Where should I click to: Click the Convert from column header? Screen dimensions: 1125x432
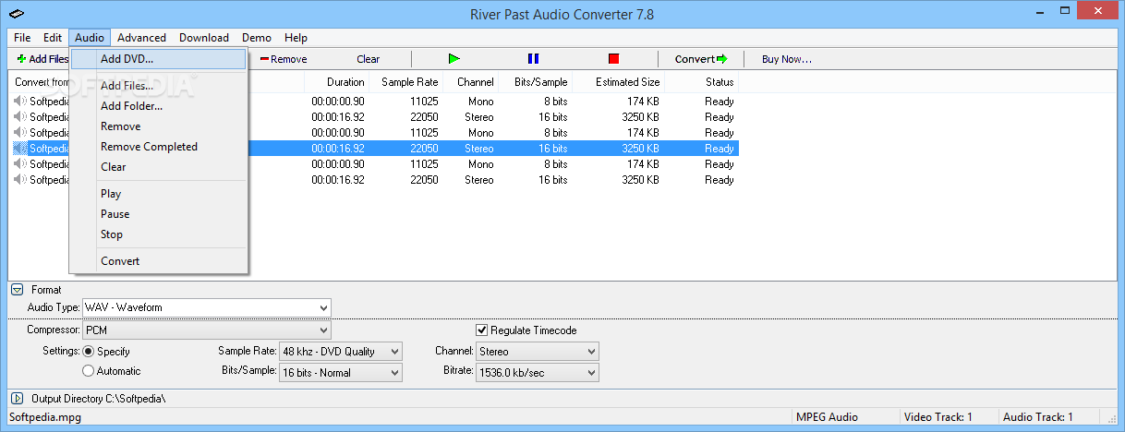click(x=41, y=82)
